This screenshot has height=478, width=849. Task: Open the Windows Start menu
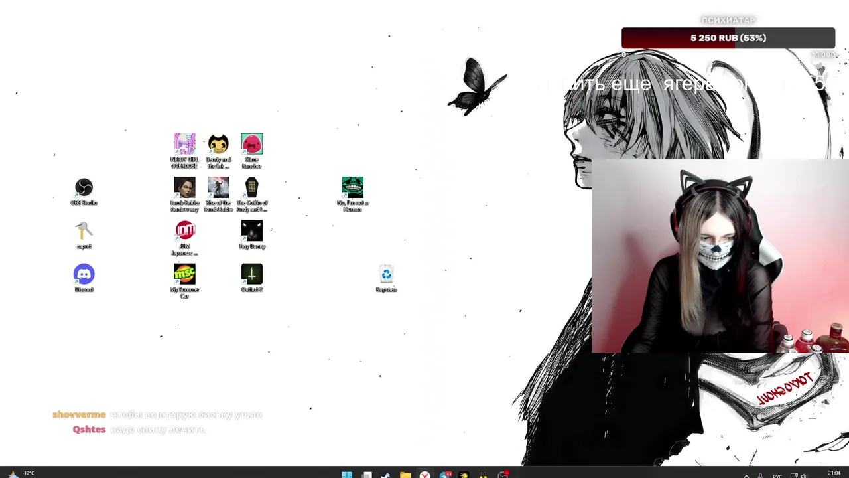347,474
